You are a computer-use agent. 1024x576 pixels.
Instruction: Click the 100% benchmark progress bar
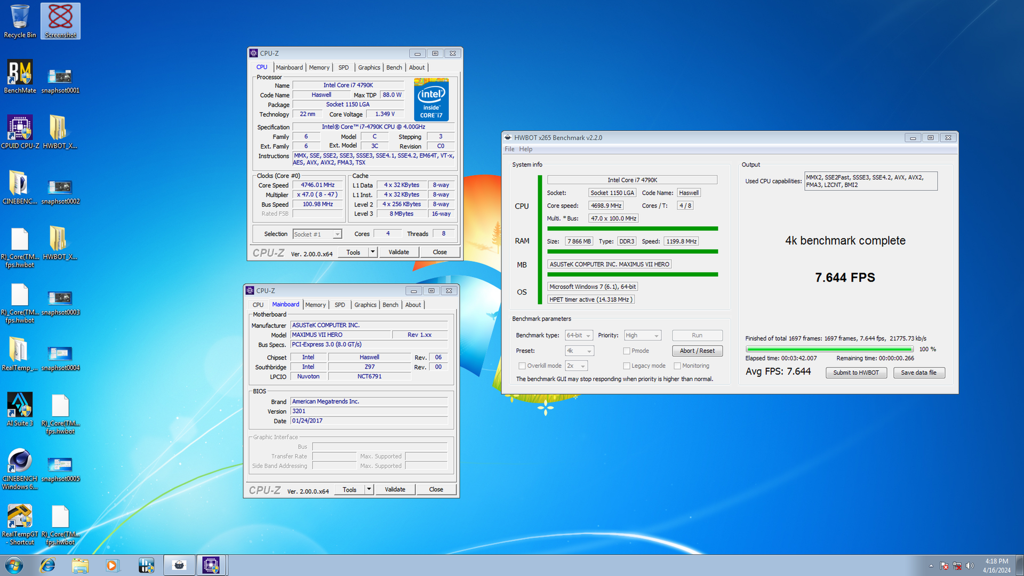[x=829, y=349]
